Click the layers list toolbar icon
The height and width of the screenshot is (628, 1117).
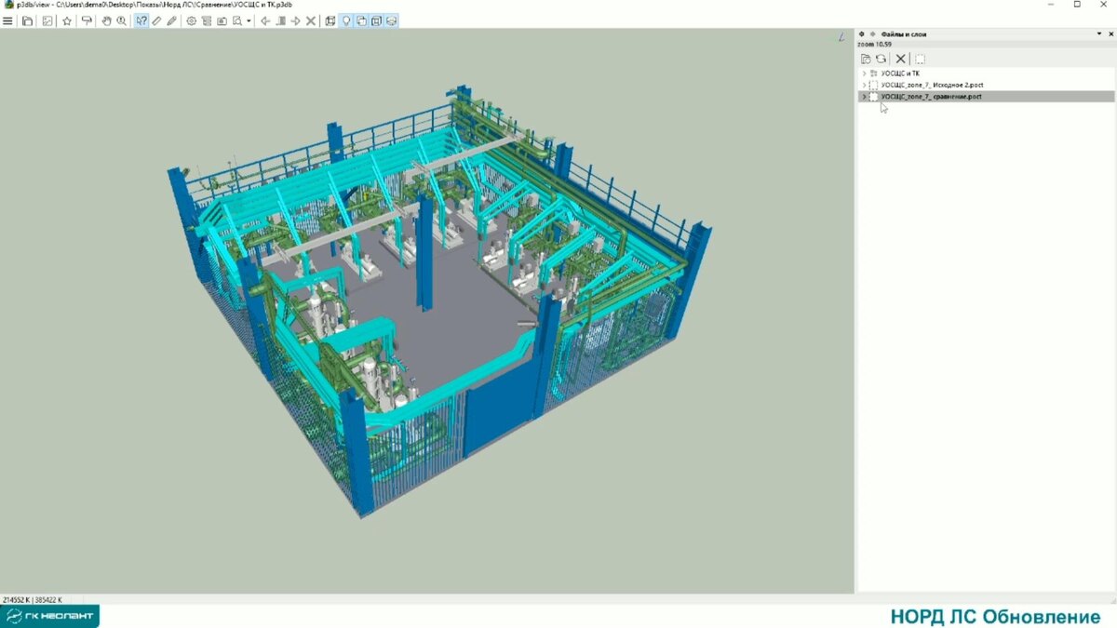pos(207,20)
